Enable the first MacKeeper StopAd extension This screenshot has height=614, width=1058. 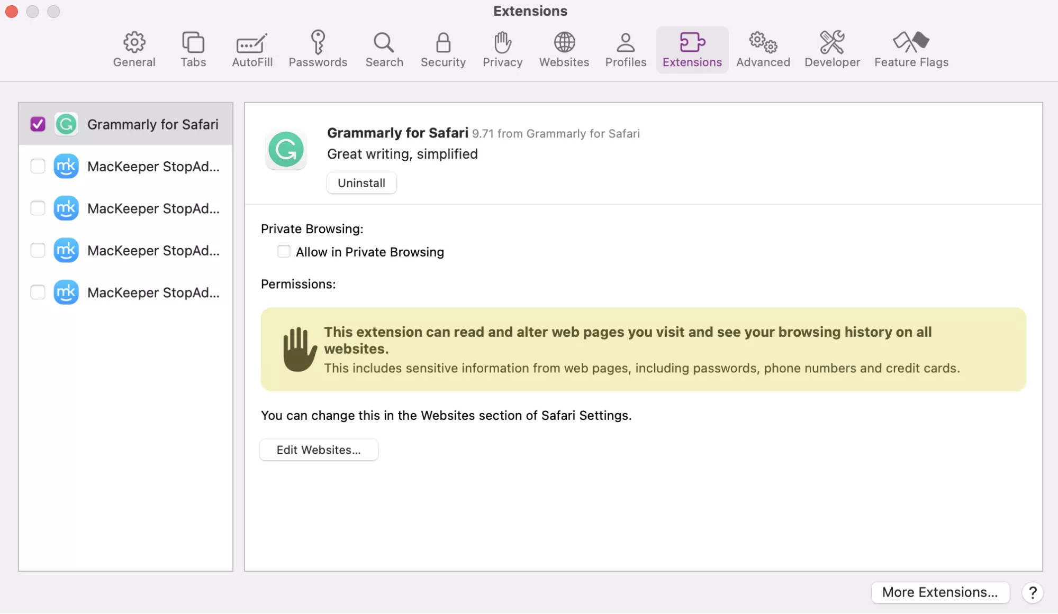click(x=38, y=166)
